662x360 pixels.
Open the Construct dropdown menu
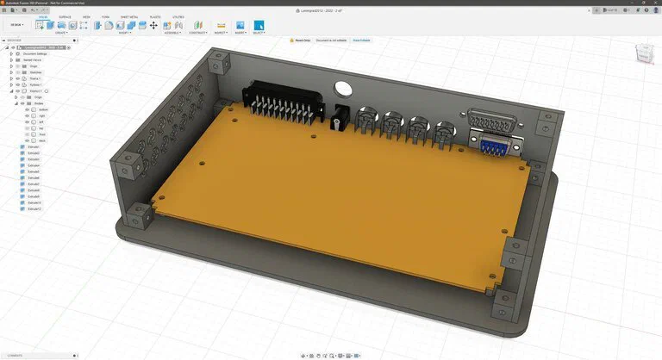198,33
